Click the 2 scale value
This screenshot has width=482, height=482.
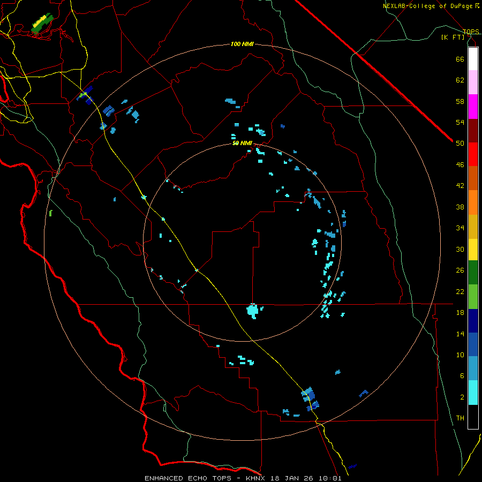(462, 397)
